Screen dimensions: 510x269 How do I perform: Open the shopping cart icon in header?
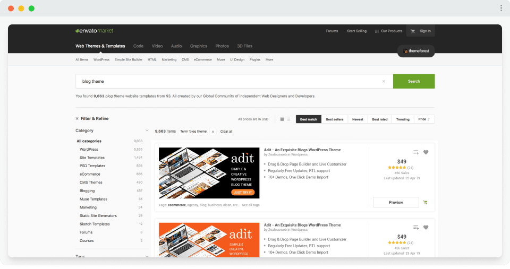(x=413, y=31)
